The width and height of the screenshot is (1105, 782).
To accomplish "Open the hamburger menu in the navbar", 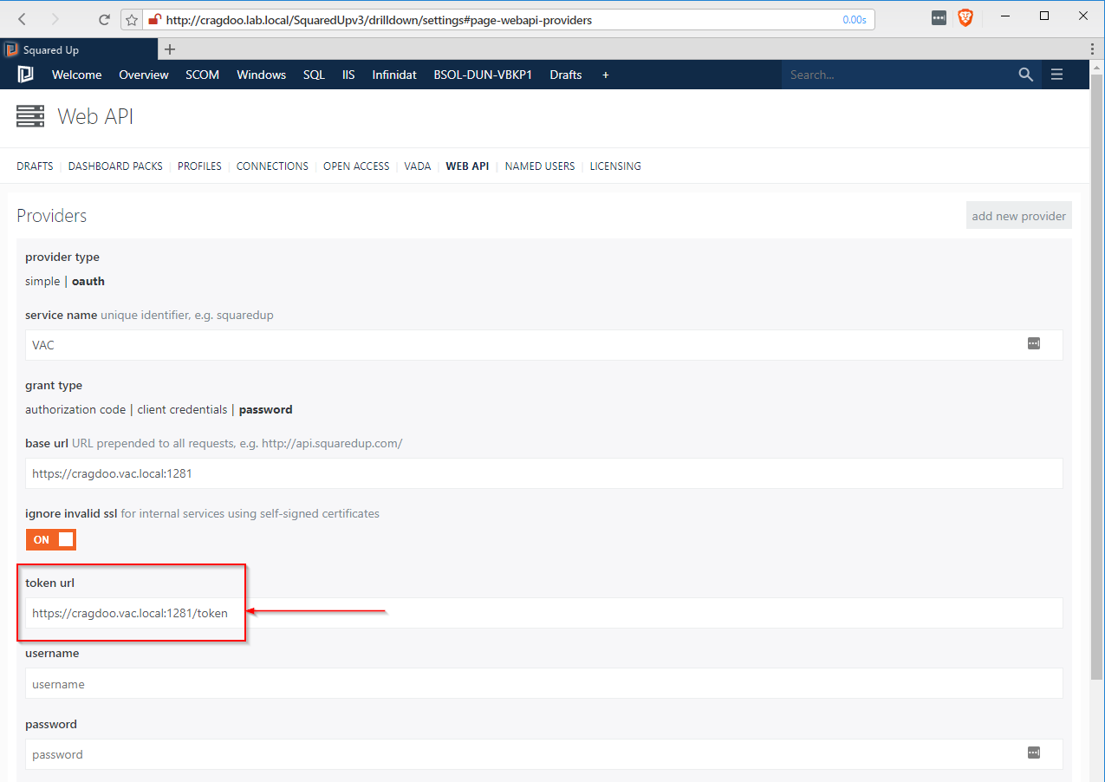I will tap(1056, 75).
